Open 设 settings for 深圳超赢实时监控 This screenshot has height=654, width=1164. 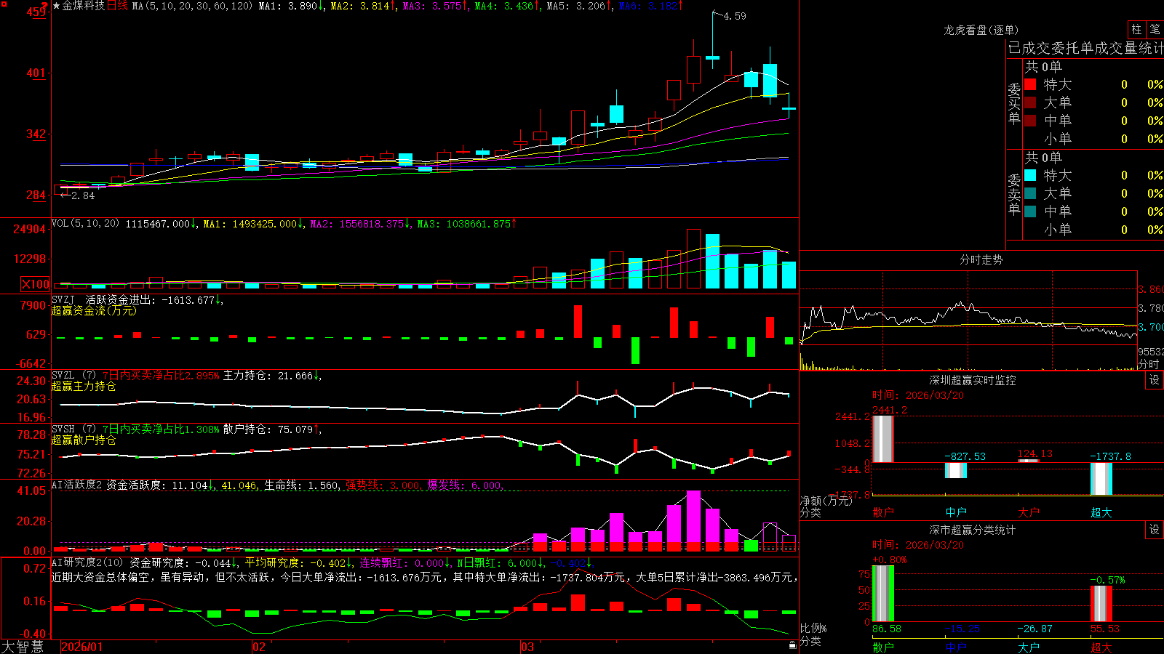[x=1155, y=380]
